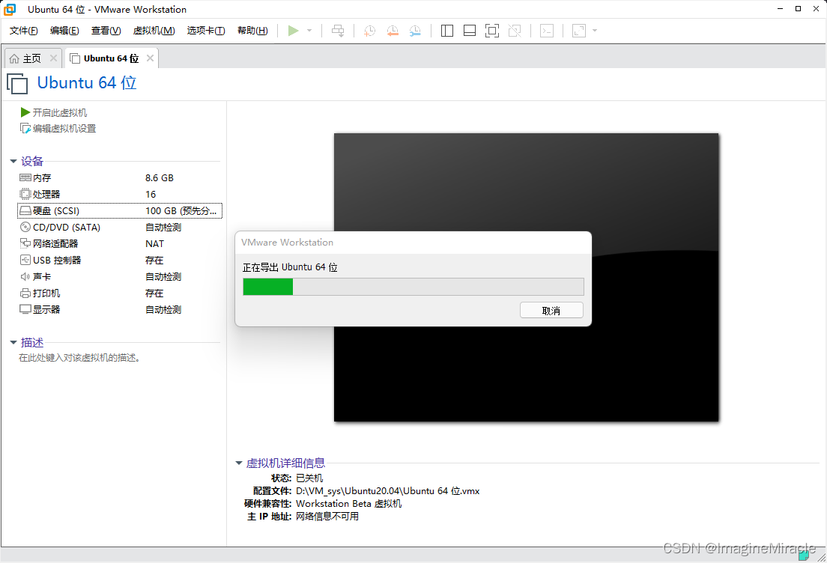
Task: Click the description field 在此处键入对该虚拟机的描述
Action: (x=79, y=358)
